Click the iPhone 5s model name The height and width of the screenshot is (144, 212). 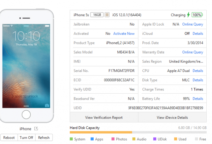81,15
